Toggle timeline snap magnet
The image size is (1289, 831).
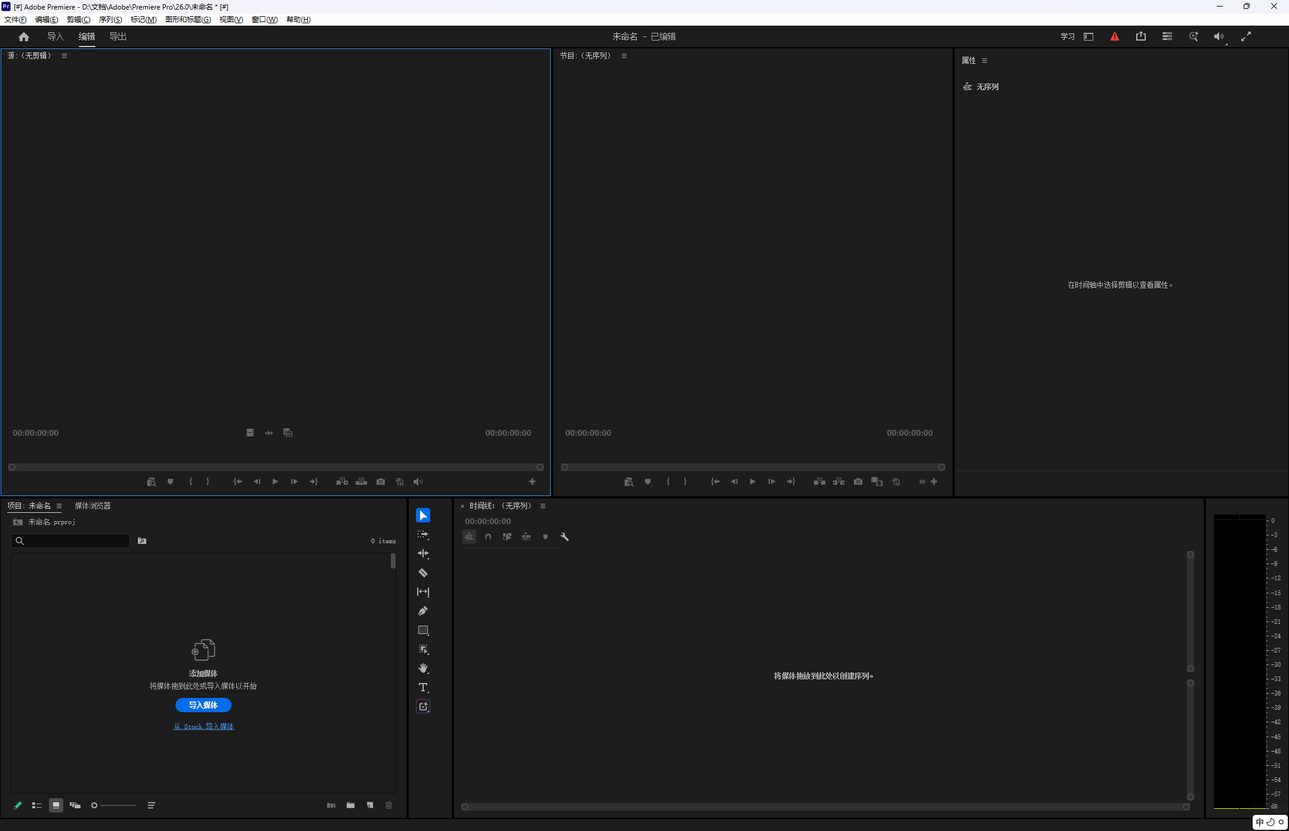(x=488, y=537)
